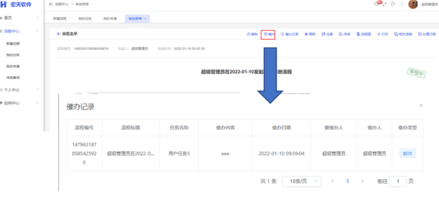The image size is (439, 200).
Task: Go to next page in pagination
Action: click(x=362, y=181)
